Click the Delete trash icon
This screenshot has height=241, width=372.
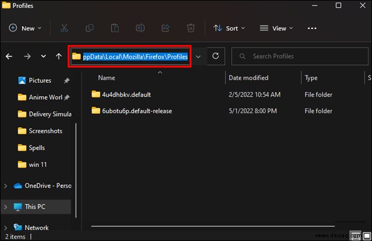pyautogui.click(x=190, y=28)
